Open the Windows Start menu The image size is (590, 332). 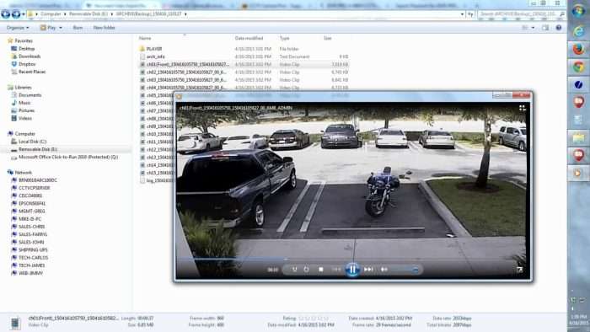578,11
